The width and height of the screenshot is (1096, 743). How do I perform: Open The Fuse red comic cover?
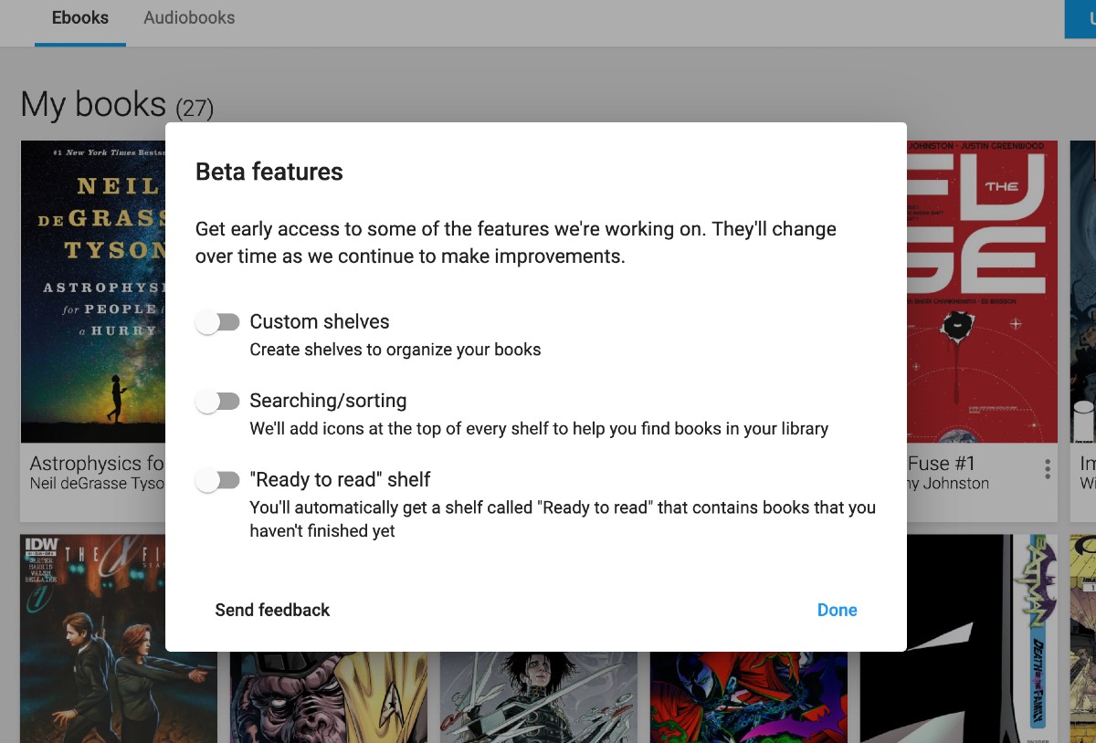(x=982, y=292)
